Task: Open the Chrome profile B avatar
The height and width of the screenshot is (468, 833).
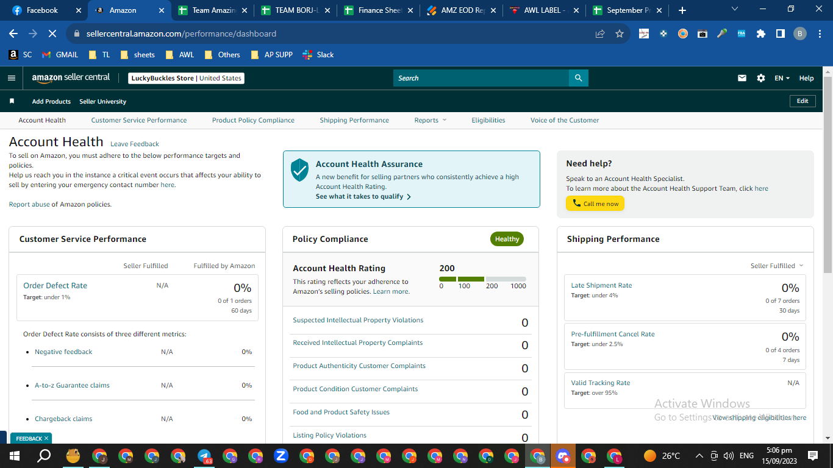Action: pyautogui.click(x=800, y=34)
